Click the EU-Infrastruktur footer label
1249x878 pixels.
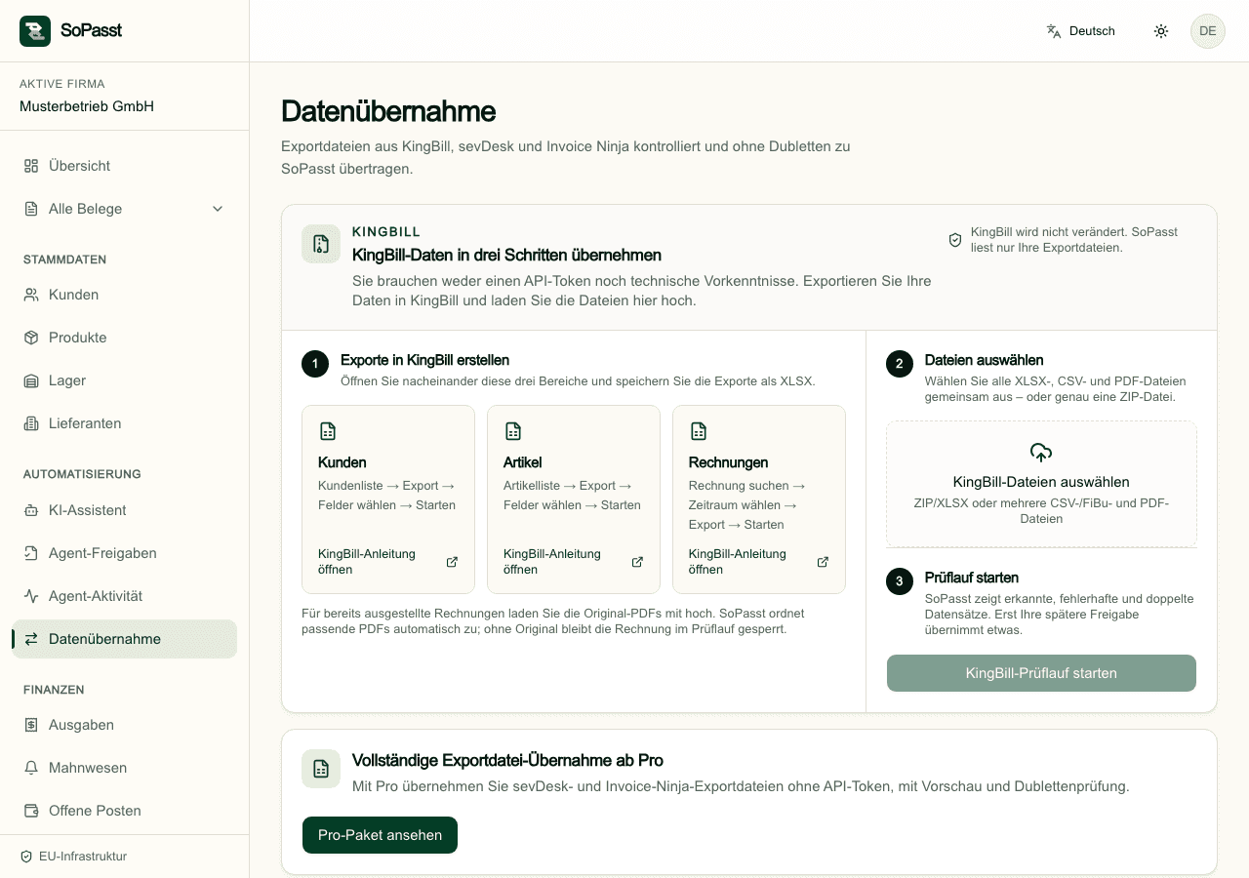tap(83, 857)
